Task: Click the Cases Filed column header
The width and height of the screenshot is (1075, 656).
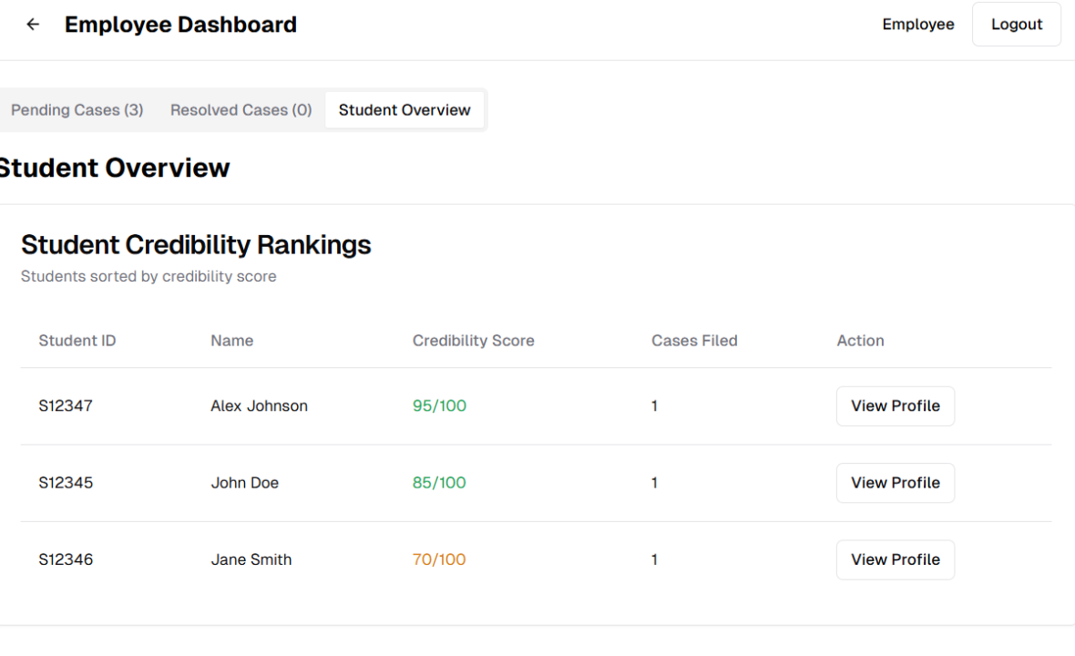Action: pyautogui.click(x=694, y=341)
